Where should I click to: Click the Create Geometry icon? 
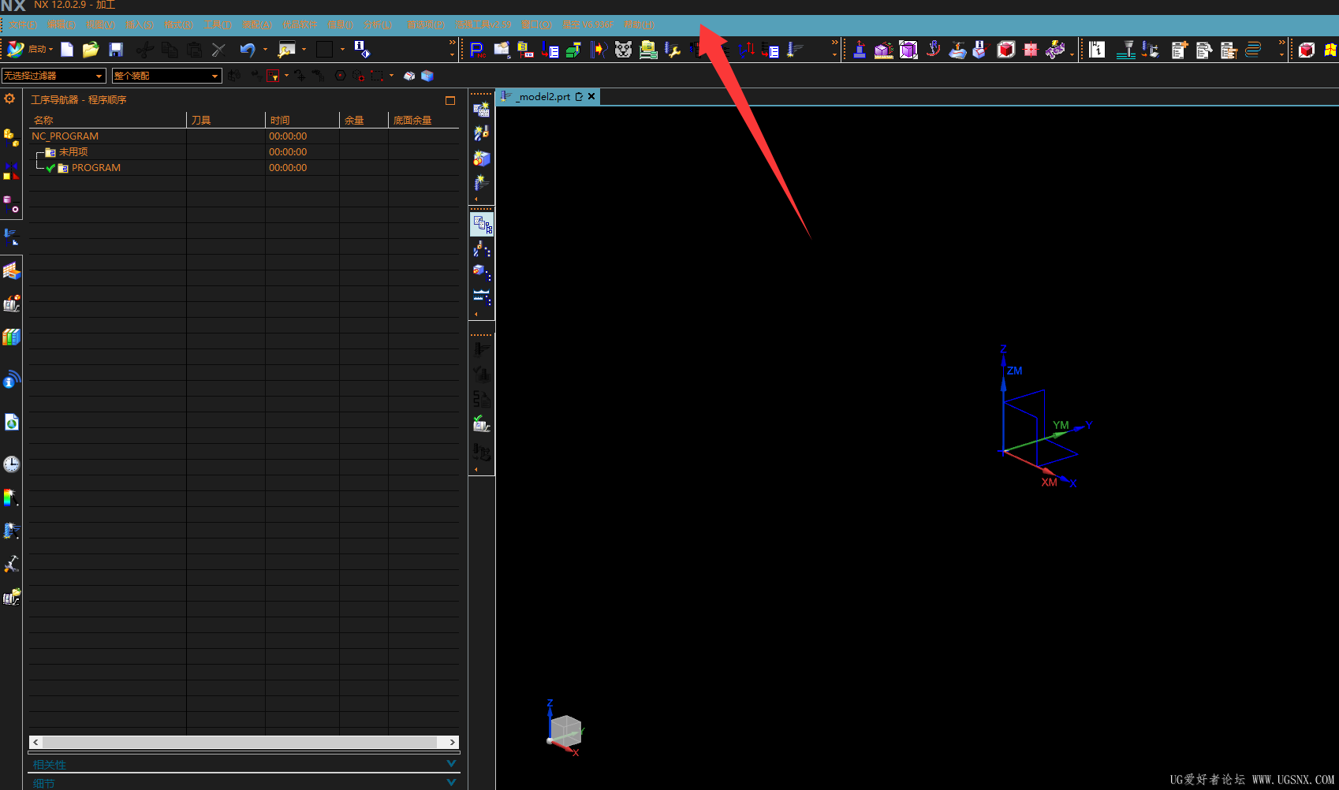tap(481, 158)
